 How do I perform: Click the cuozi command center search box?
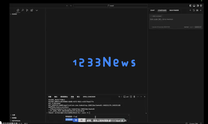(x=110, y=6)
